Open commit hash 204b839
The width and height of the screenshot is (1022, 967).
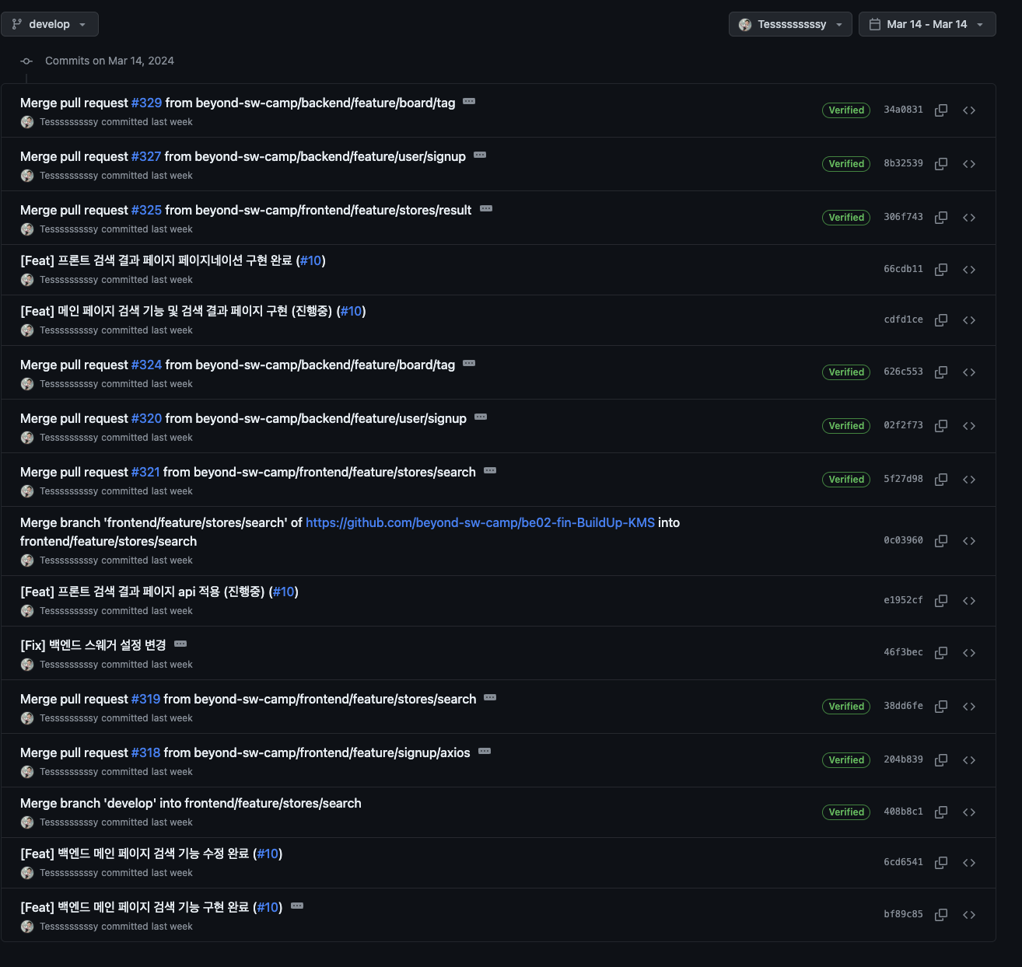903,759
